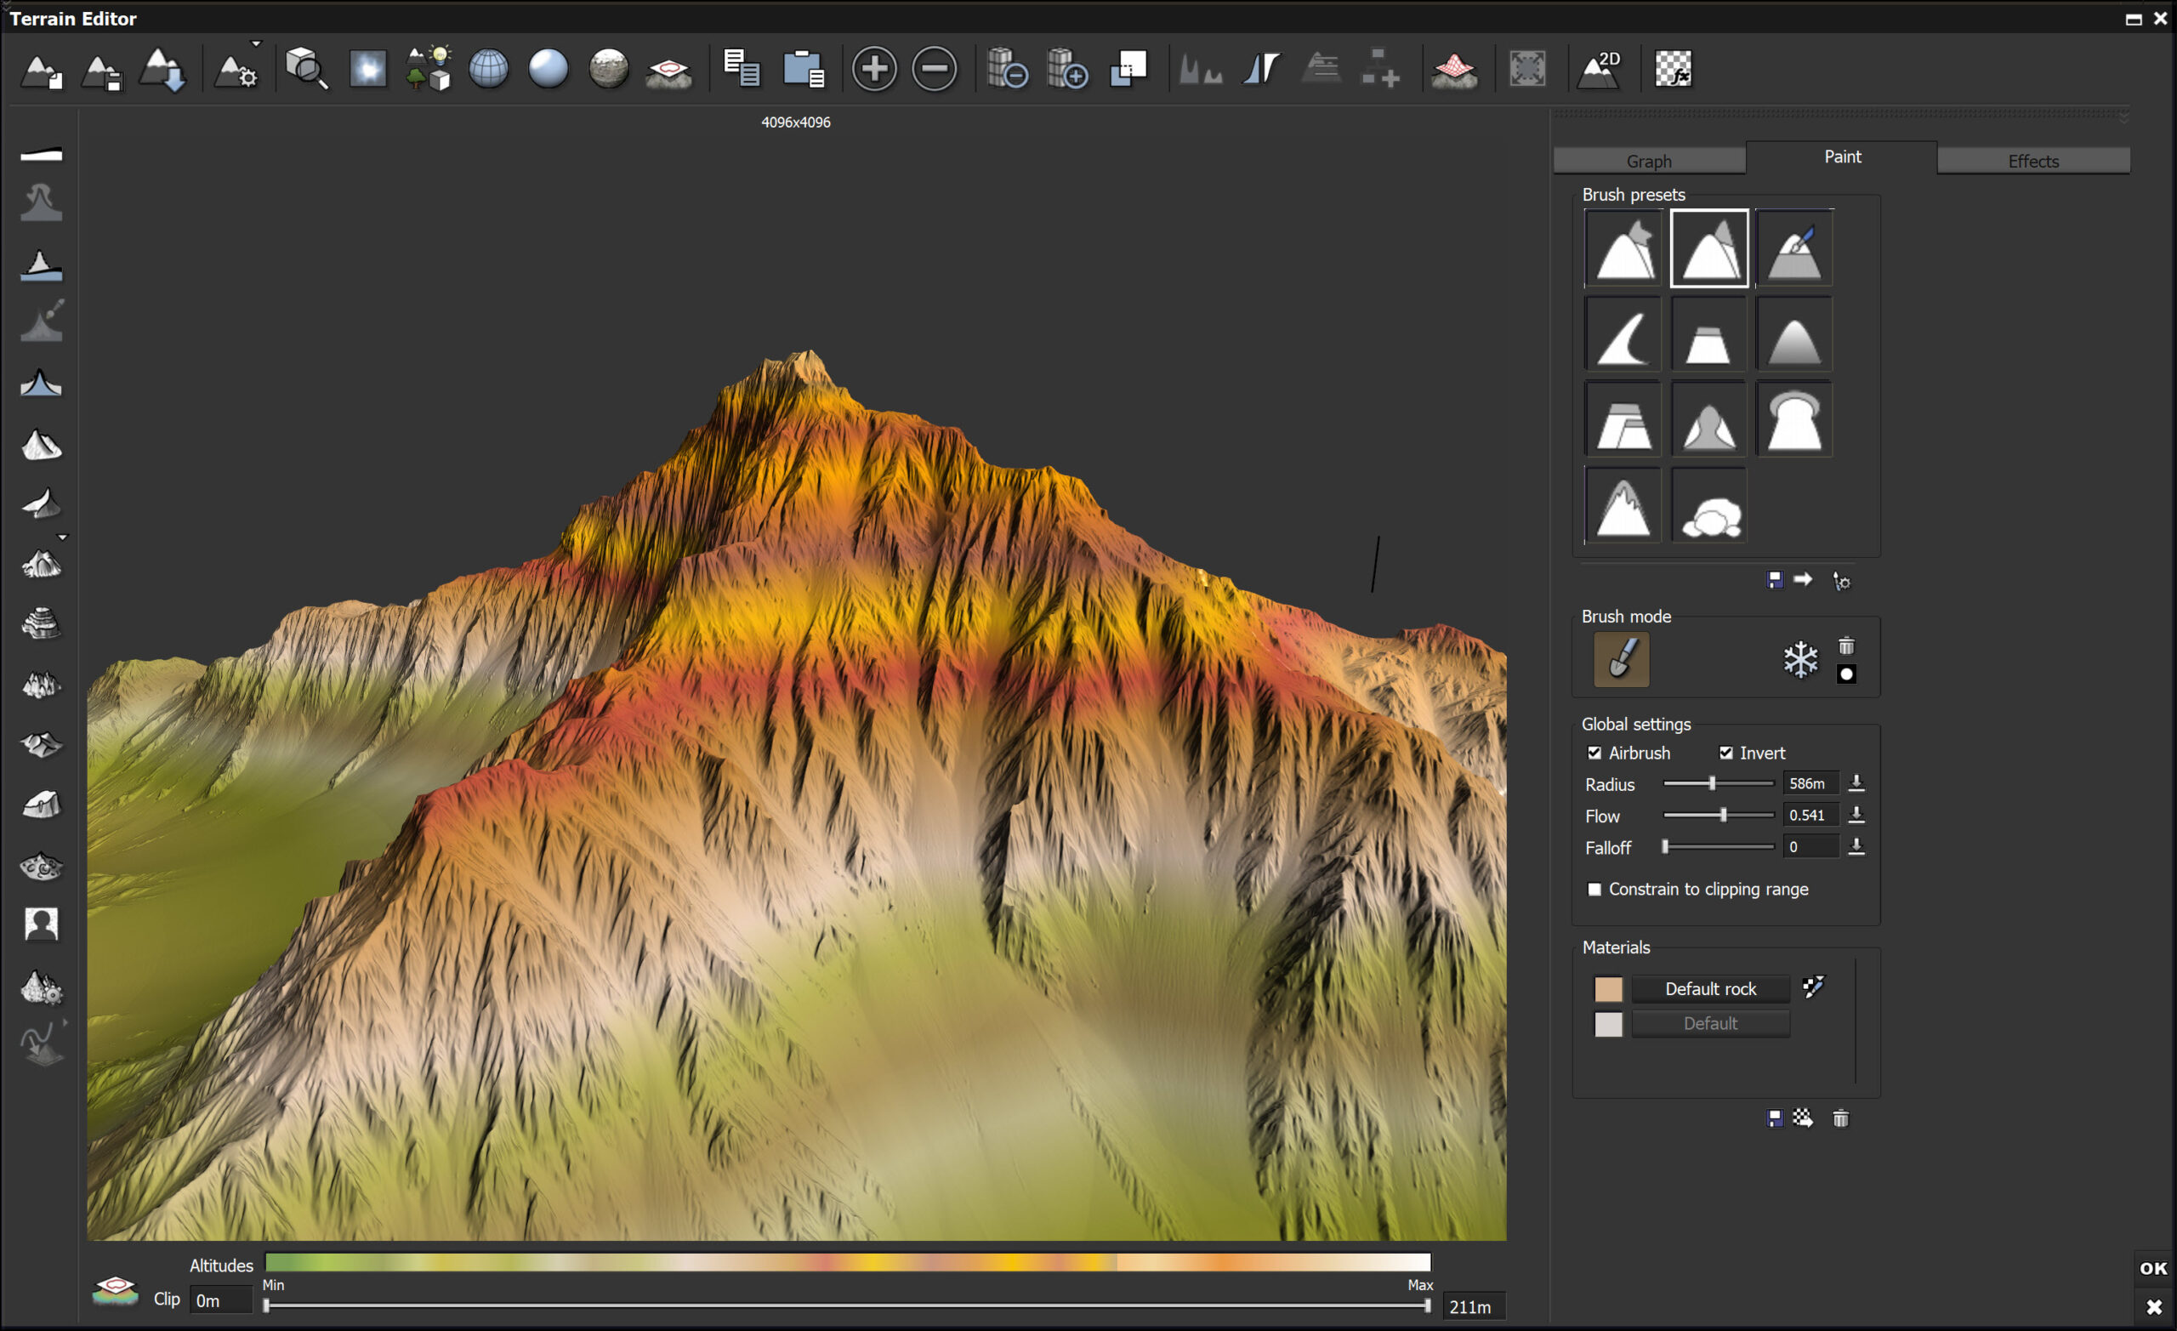
Task: Click the snowflake freeze icon in Brush mode
Action: pos(1799,659)
